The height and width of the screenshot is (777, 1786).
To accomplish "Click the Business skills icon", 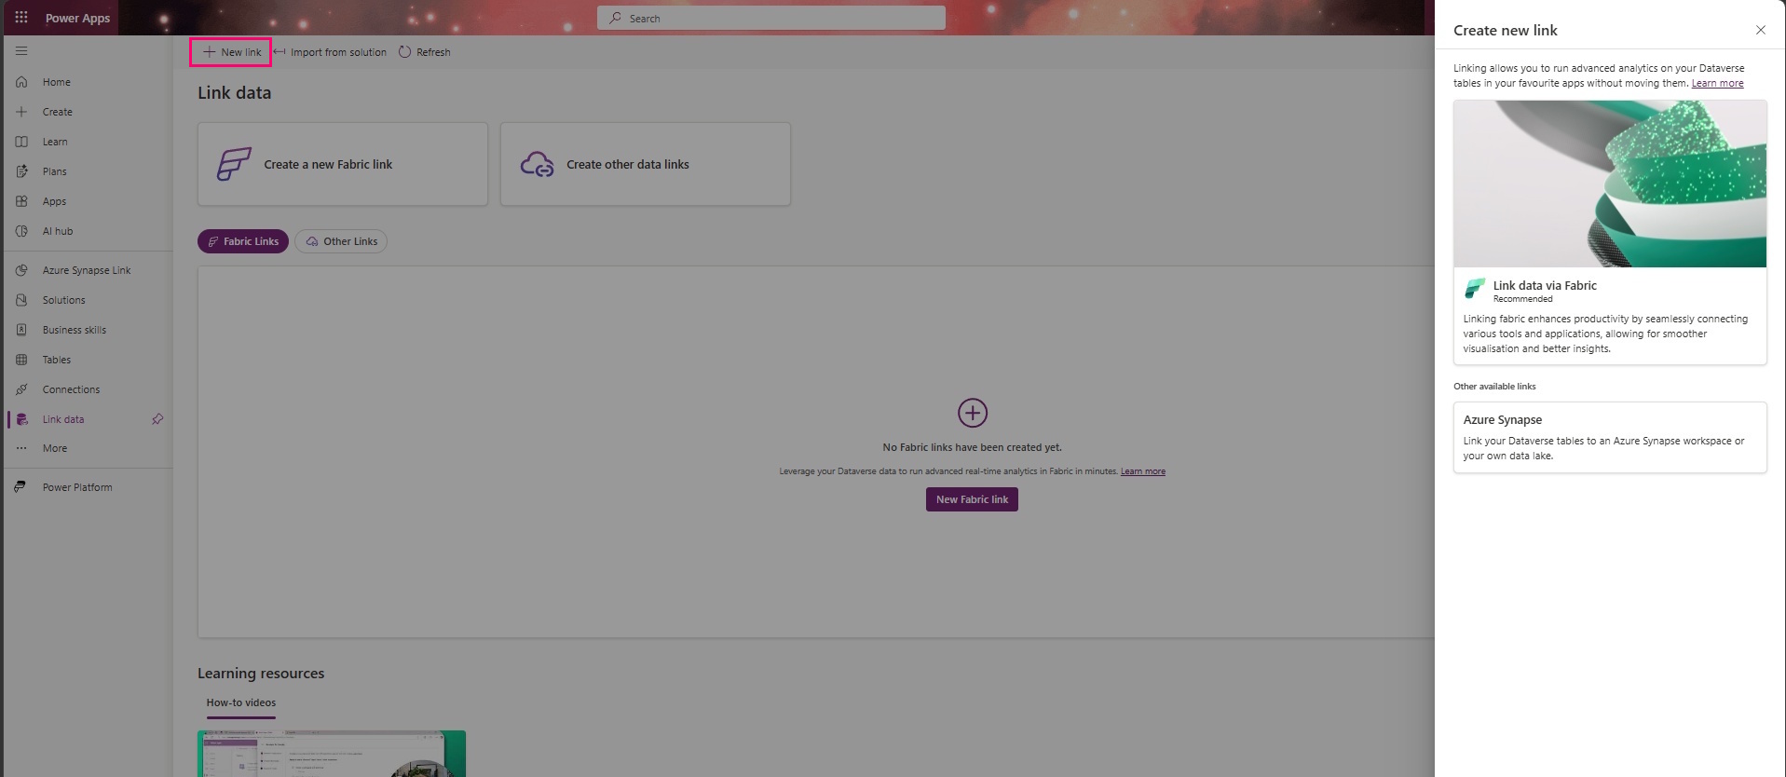I will point(21,330).
